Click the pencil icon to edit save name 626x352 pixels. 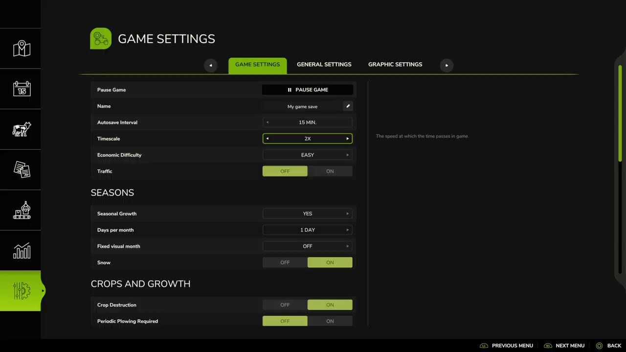click(348, 106)
